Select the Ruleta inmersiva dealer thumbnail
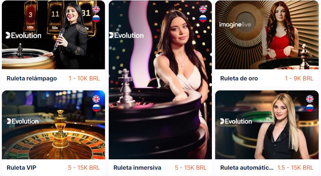The height and width of the screenshot is (176, 321). point(160,80)
